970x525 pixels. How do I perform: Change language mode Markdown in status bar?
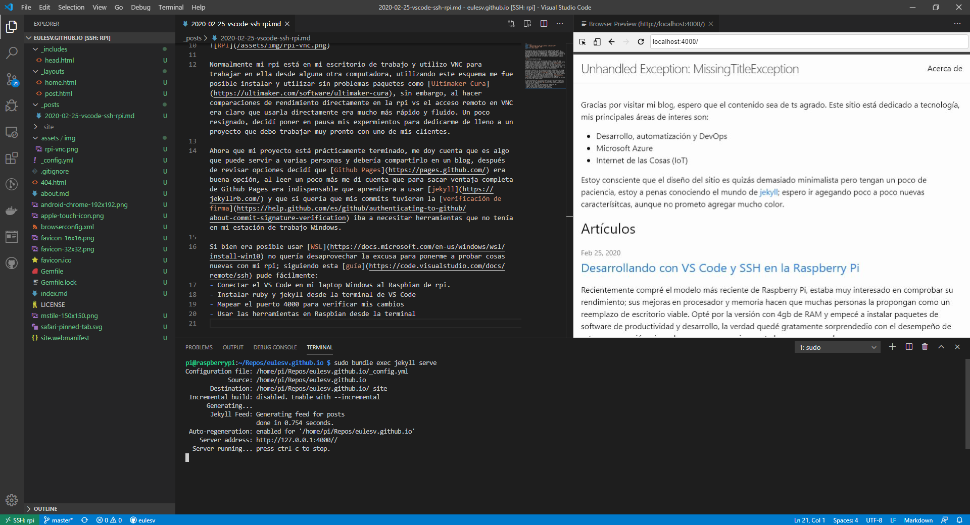click(918, 520)
